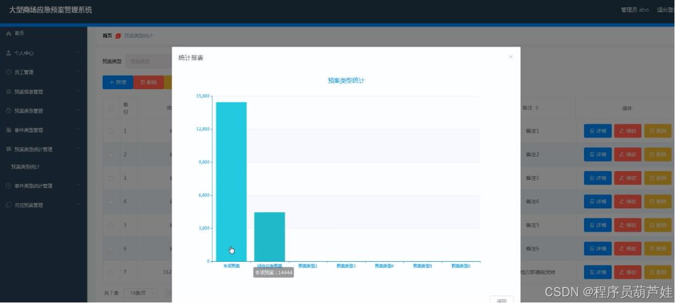
Task: Click 修改 for the 备注2 row
Action: (x=628, y=155)
